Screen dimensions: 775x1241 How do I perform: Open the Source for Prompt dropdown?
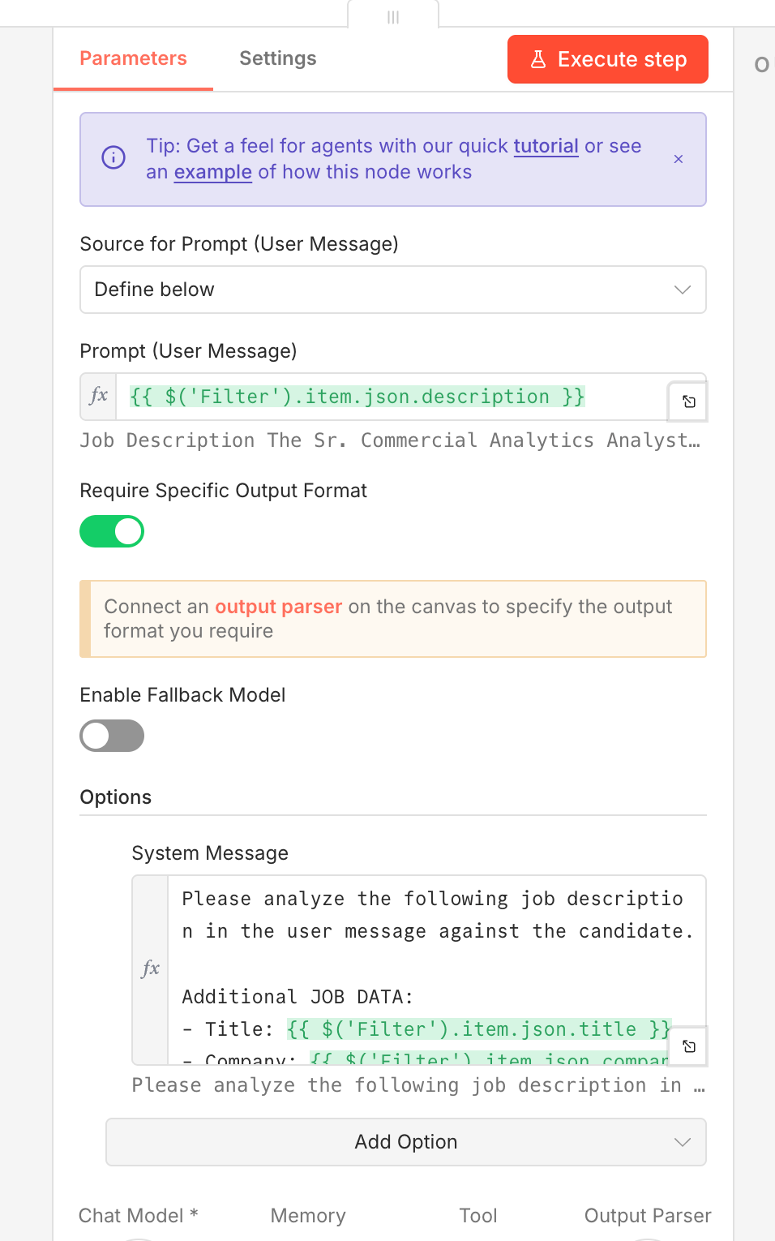click(392, 290)
